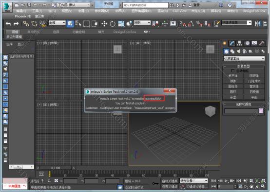
Task: Activate the Select Object tool
Action: click(70, 24)
